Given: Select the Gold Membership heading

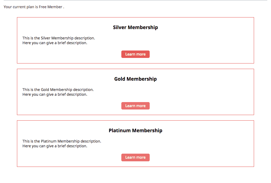Looking at the screenshot, I should point(135,79).
